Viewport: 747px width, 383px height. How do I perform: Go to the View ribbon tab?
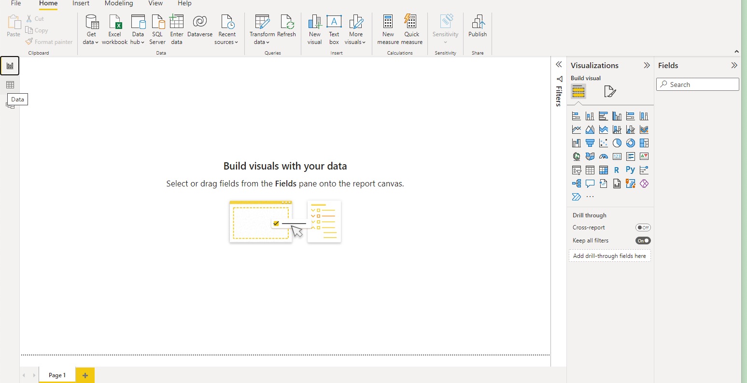(155, 3)
